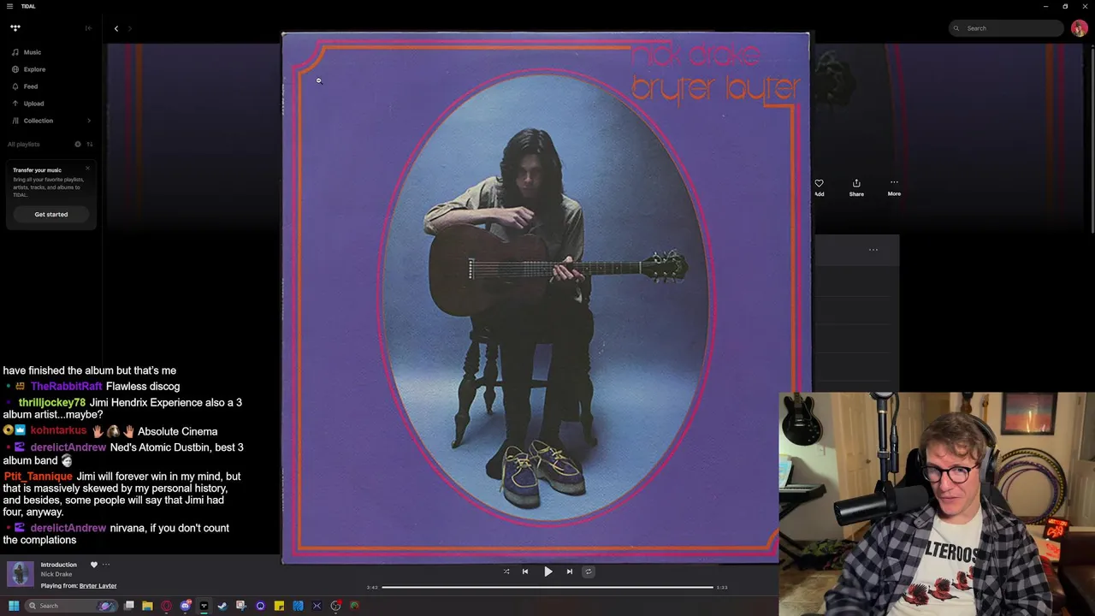
Task: Share the album
Action: [856, 187]
